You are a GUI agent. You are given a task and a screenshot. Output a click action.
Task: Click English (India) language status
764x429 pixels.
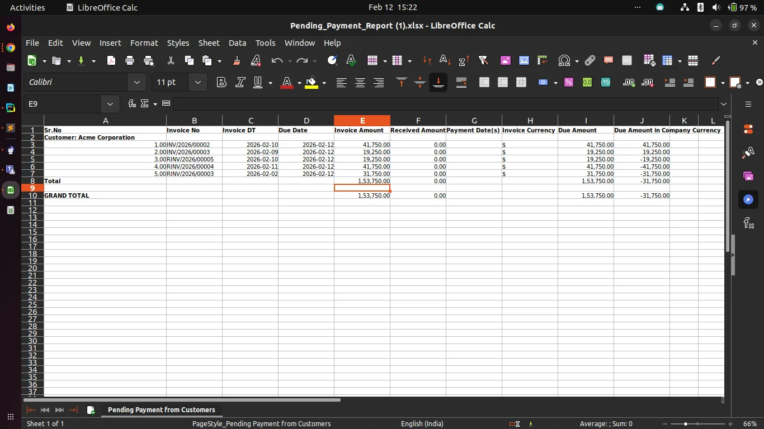point(422,424)
